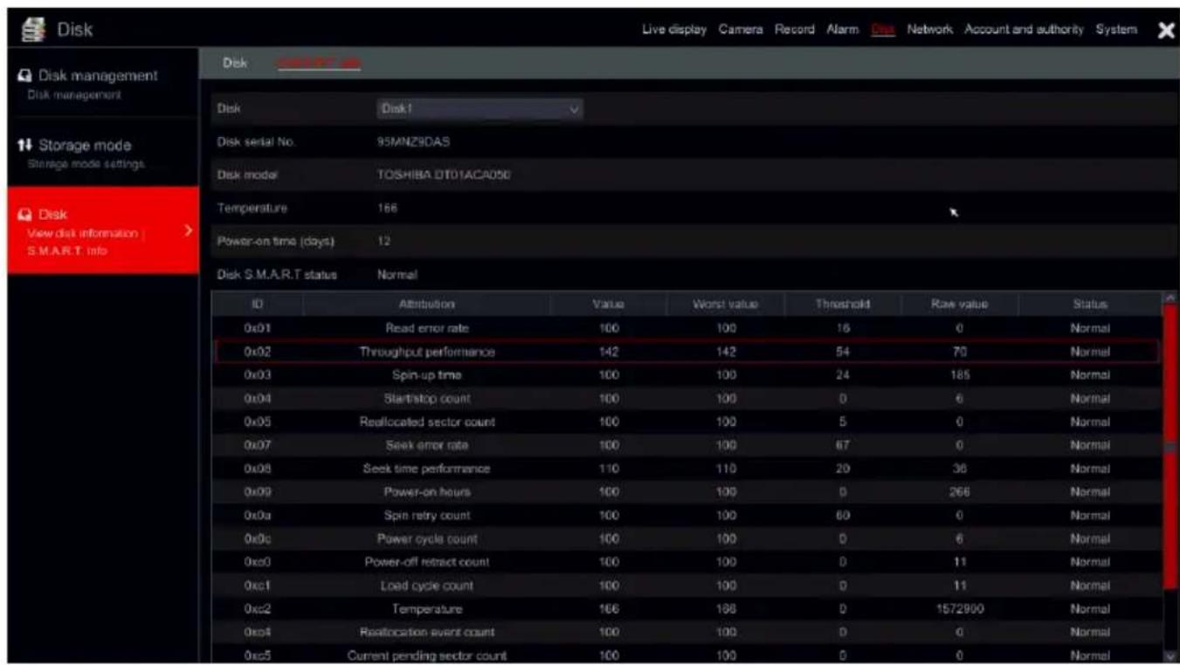1180x665 pixels.
Task: Click the Attribution column header
Action: 427,304
